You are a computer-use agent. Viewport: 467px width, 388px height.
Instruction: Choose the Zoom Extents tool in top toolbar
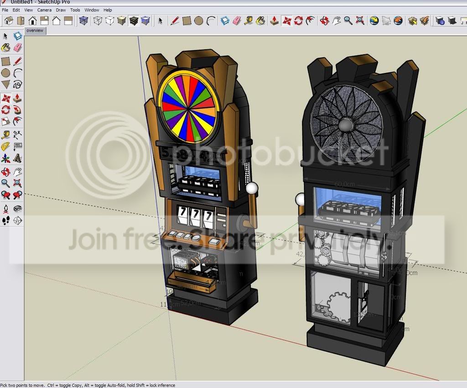coord(360,21)
